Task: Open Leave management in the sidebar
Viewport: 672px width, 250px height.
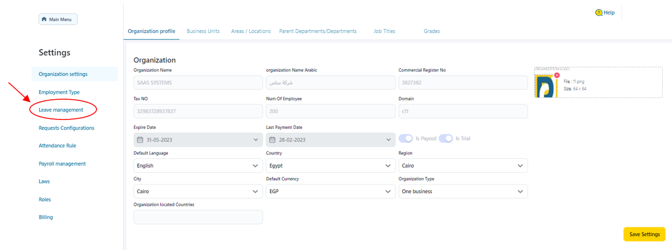Action: tap(61, 110)
